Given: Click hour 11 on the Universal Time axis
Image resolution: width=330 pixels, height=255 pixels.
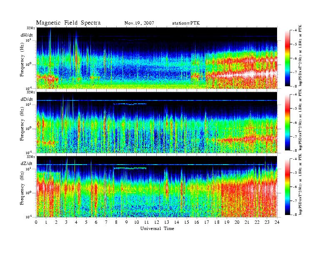Looking at the screenshot, I should [147, 222].
